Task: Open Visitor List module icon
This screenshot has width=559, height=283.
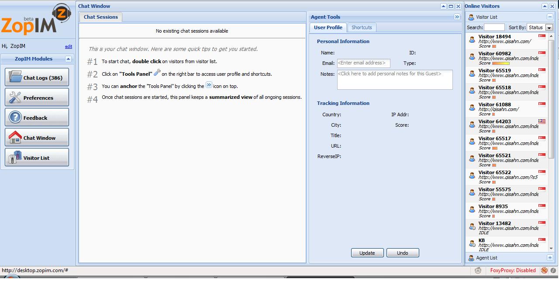Action: click(x=15, y=158)
